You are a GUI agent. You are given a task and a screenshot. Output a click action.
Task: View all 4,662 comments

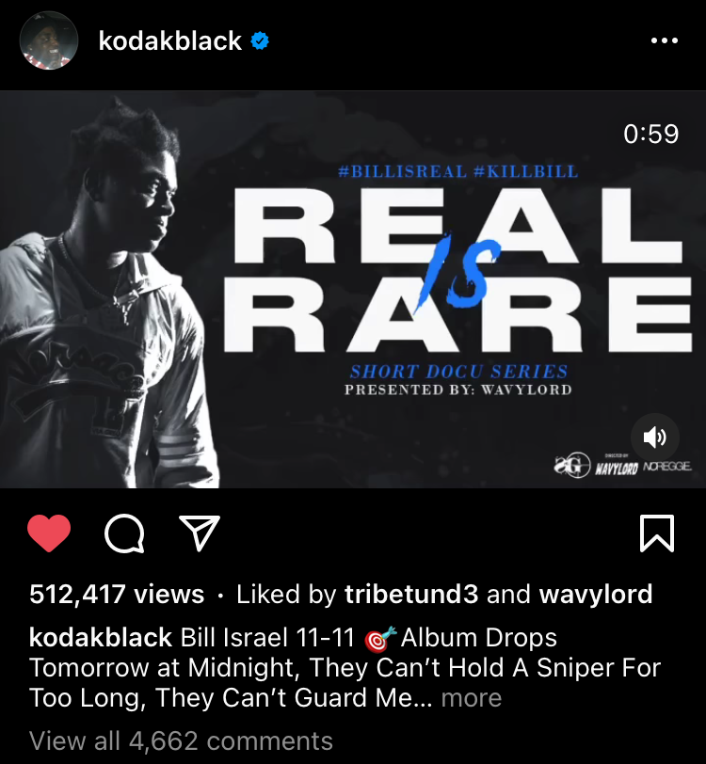coord(181,740)
